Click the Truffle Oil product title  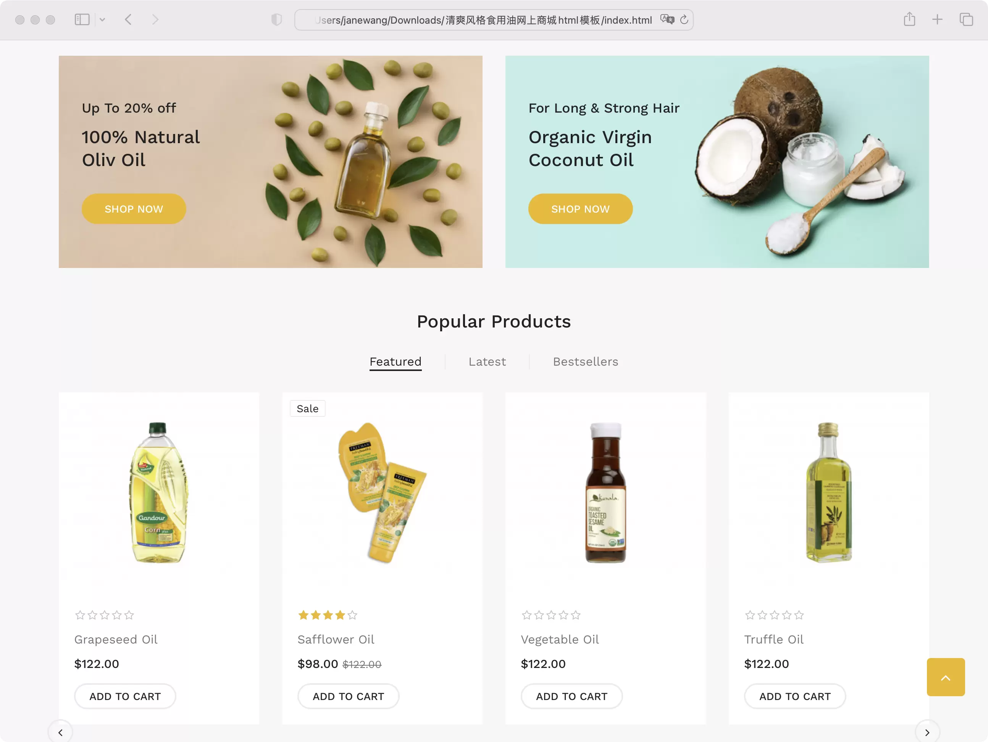(x=773, y=639)
